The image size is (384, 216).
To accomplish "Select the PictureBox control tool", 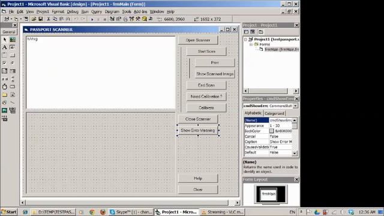I will (13, 40).
